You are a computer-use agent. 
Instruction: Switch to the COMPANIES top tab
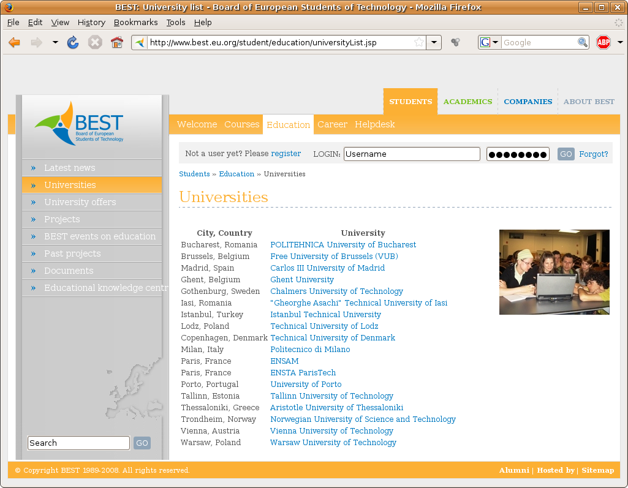click(x=528, y=102)
